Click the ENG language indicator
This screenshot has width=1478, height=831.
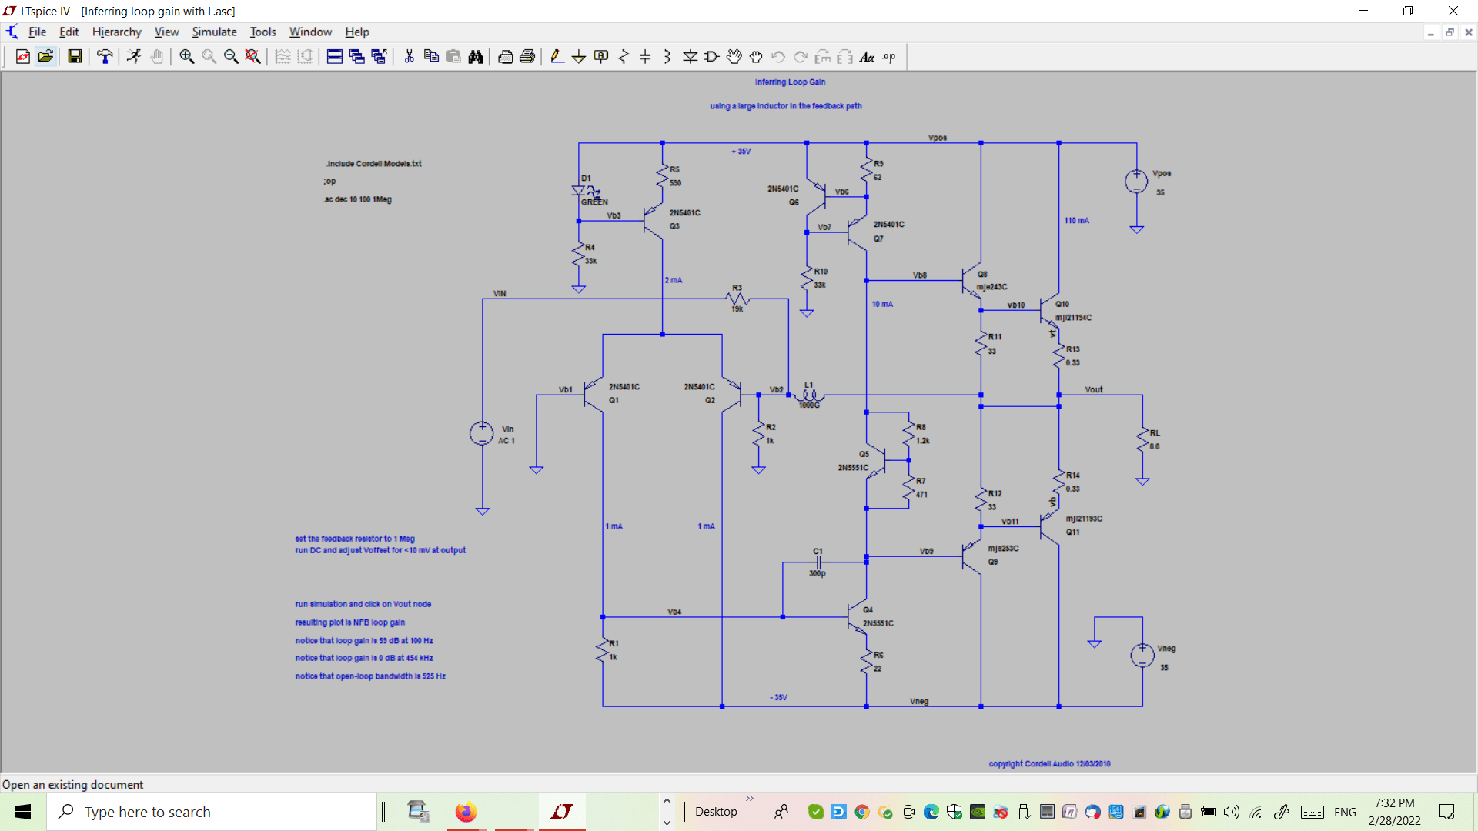tap(1345, 812)
